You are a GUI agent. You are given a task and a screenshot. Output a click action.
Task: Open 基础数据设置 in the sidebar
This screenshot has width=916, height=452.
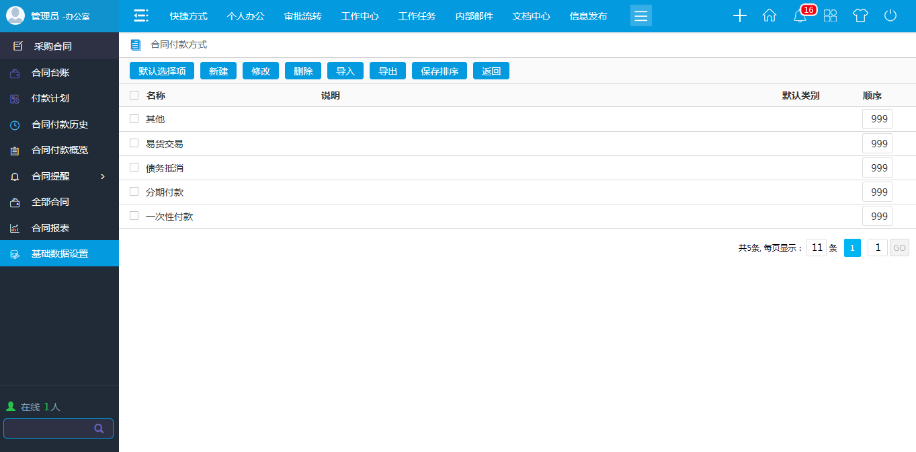coord(59,254)
